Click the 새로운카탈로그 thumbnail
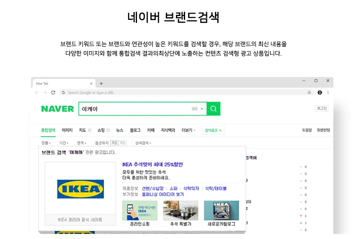 click(x=221, y=211)
